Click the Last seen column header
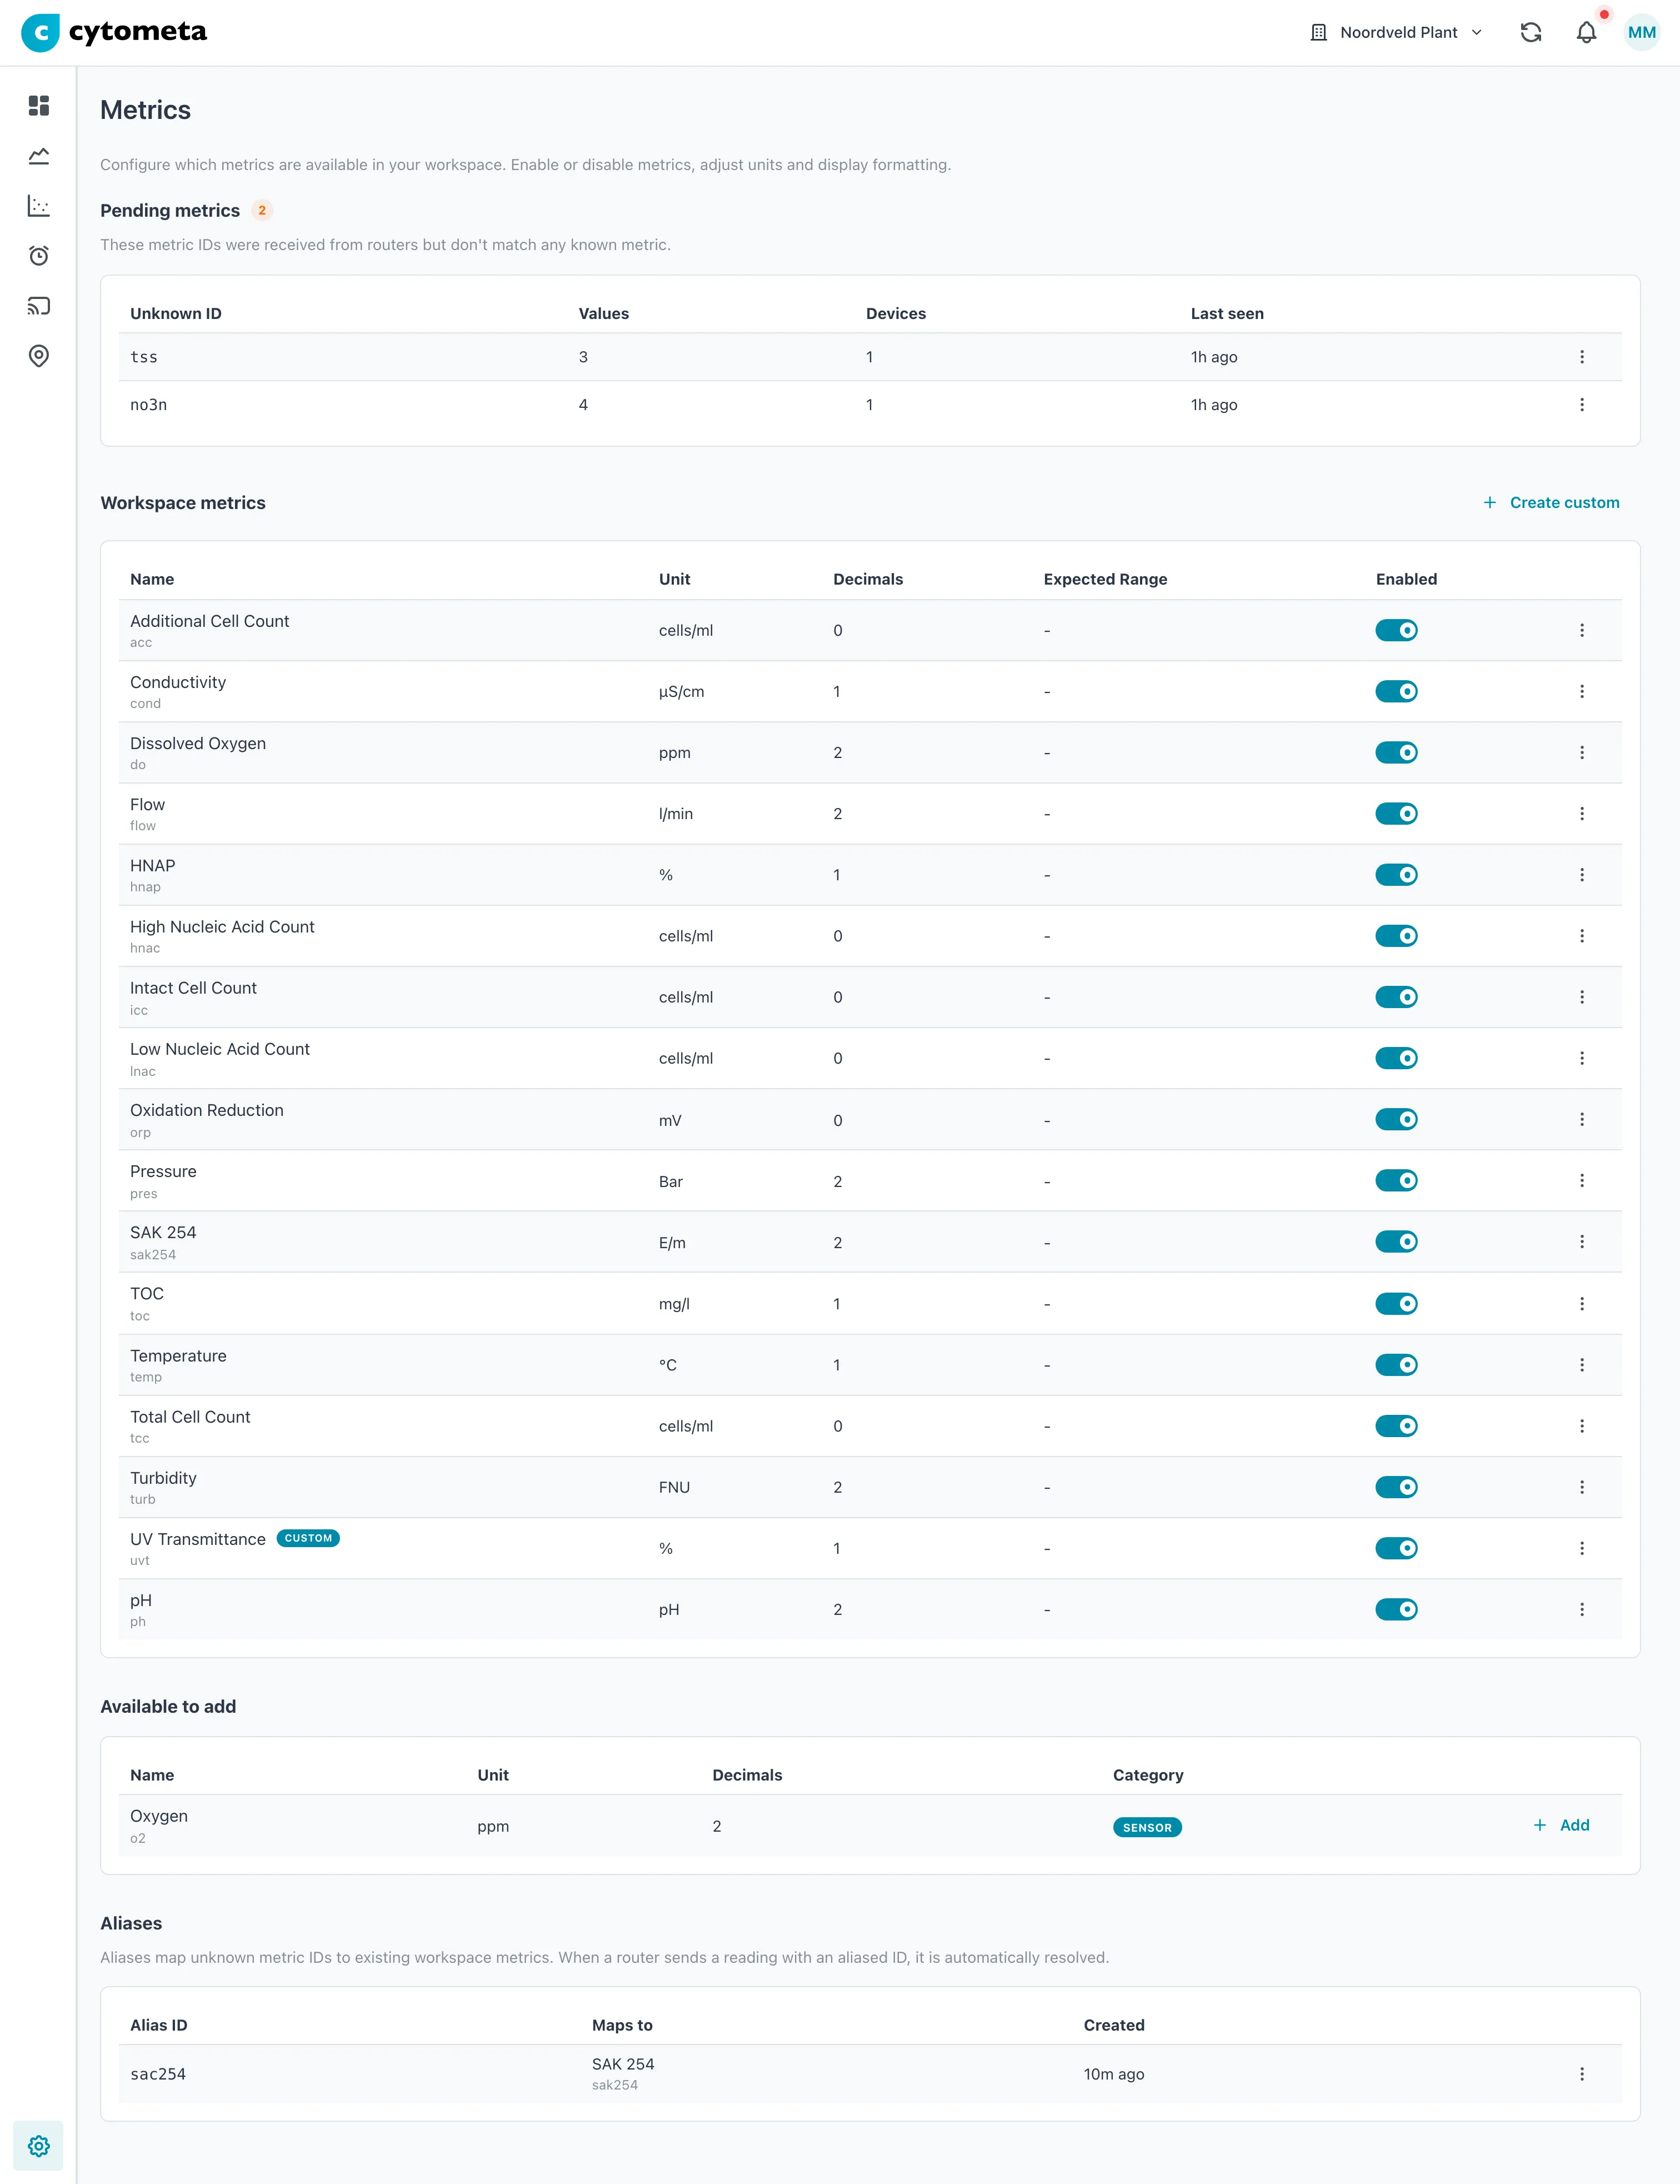The width and height of the screenshot is (1680, 2184). point(1227,313)
